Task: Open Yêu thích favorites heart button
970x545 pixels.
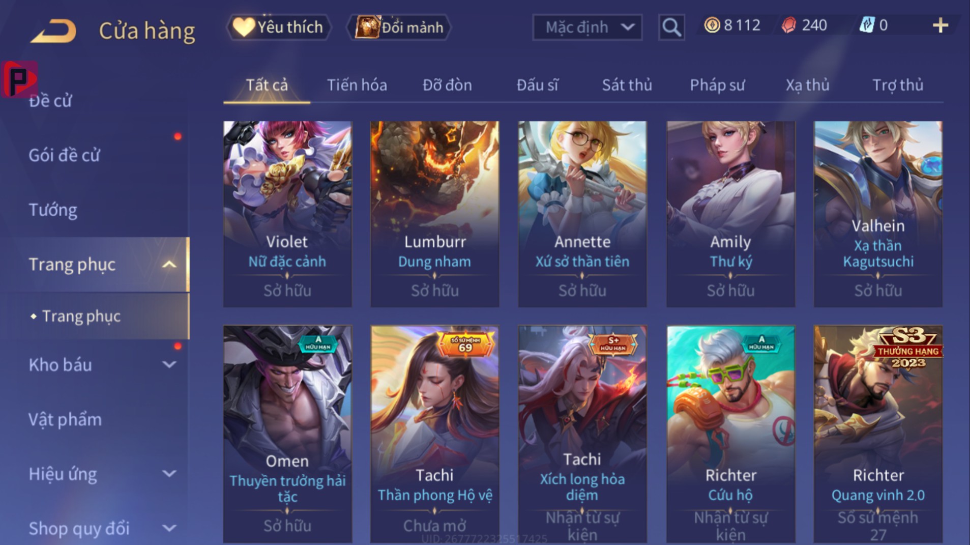Action: (278, 27)
